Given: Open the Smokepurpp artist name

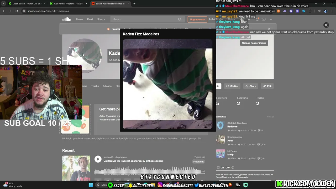Looking at the screenshot, I should [x=235, y=137].
